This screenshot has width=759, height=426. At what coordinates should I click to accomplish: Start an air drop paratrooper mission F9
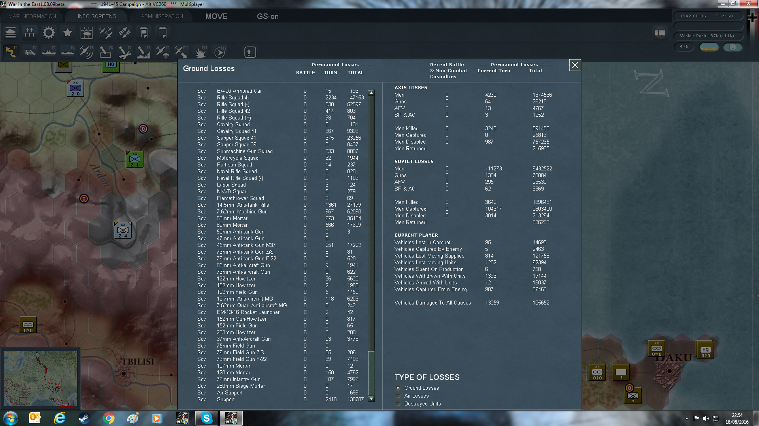coord(162,52)
